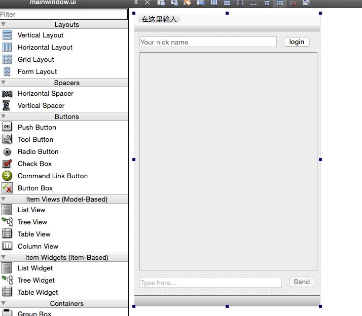362x316 pixels.
Task: Choose the Push Button widget icon
Action: pos(7,127)
